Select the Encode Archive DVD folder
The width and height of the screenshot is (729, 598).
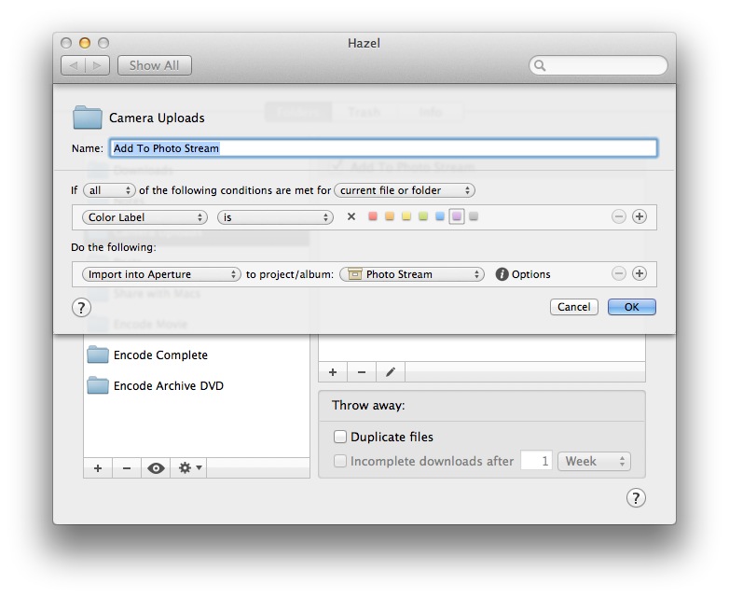[196, 386]
